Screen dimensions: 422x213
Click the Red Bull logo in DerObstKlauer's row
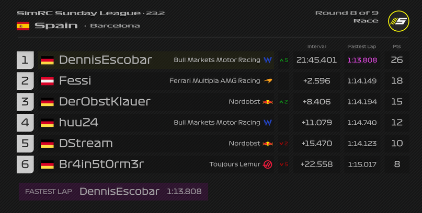[268, 102]
